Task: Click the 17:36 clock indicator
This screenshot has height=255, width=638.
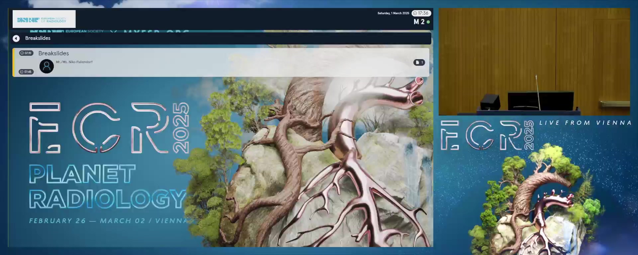Action: (421, 13)
